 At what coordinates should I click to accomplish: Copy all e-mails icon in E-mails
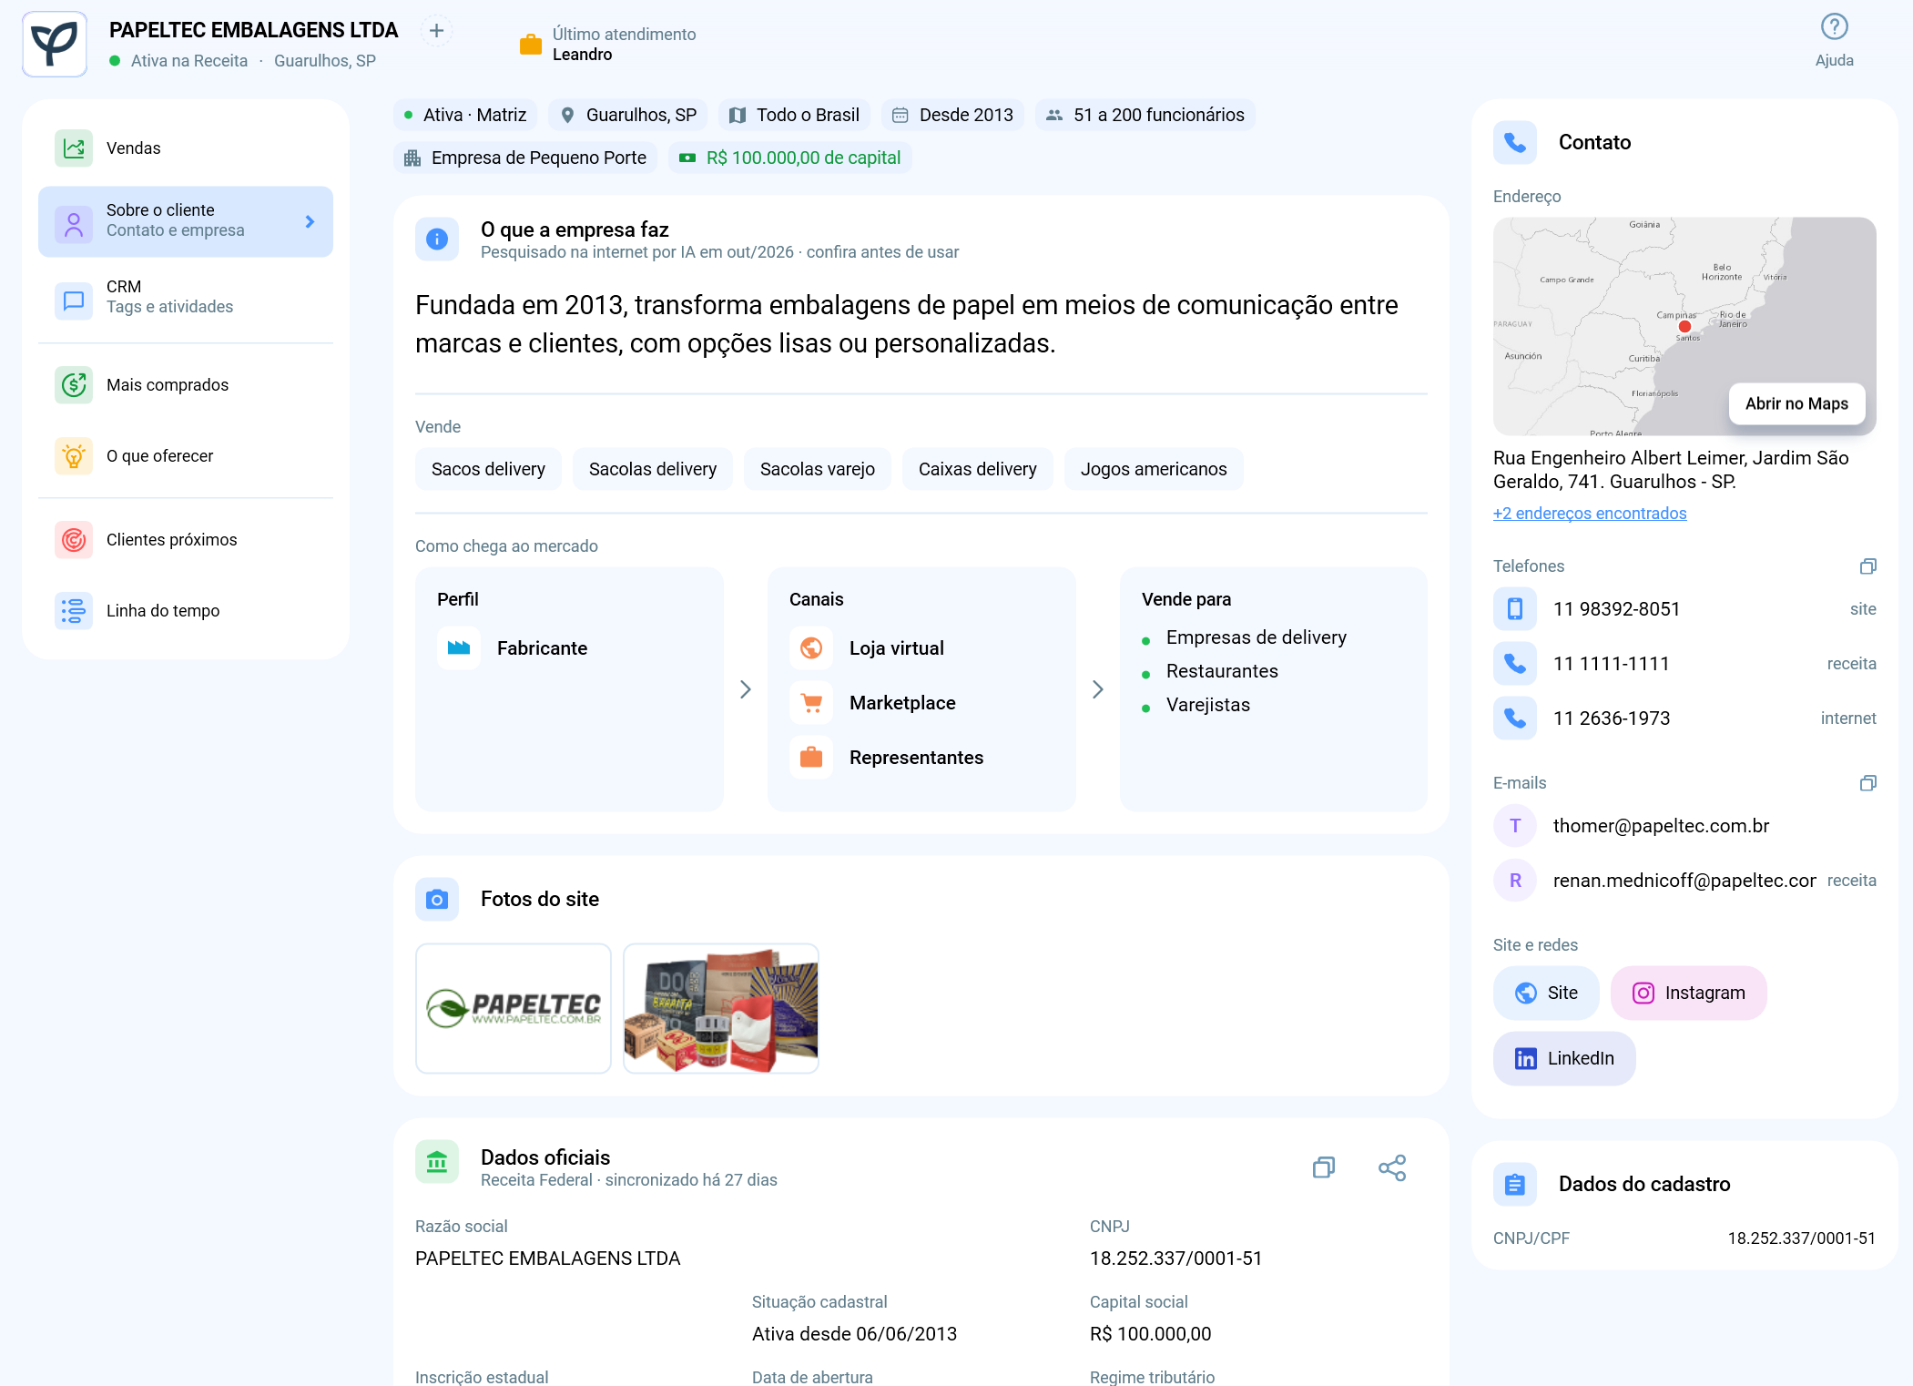point(1867,783)
